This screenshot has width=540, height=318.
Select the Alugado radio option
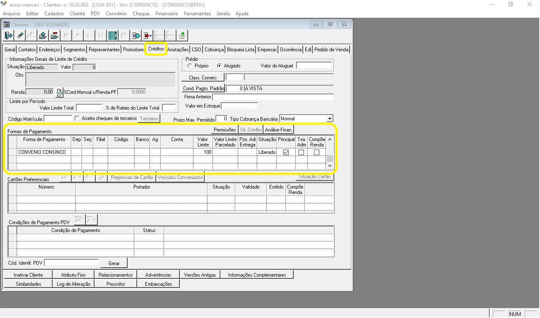pyautogui.click(x=219, y=66)
